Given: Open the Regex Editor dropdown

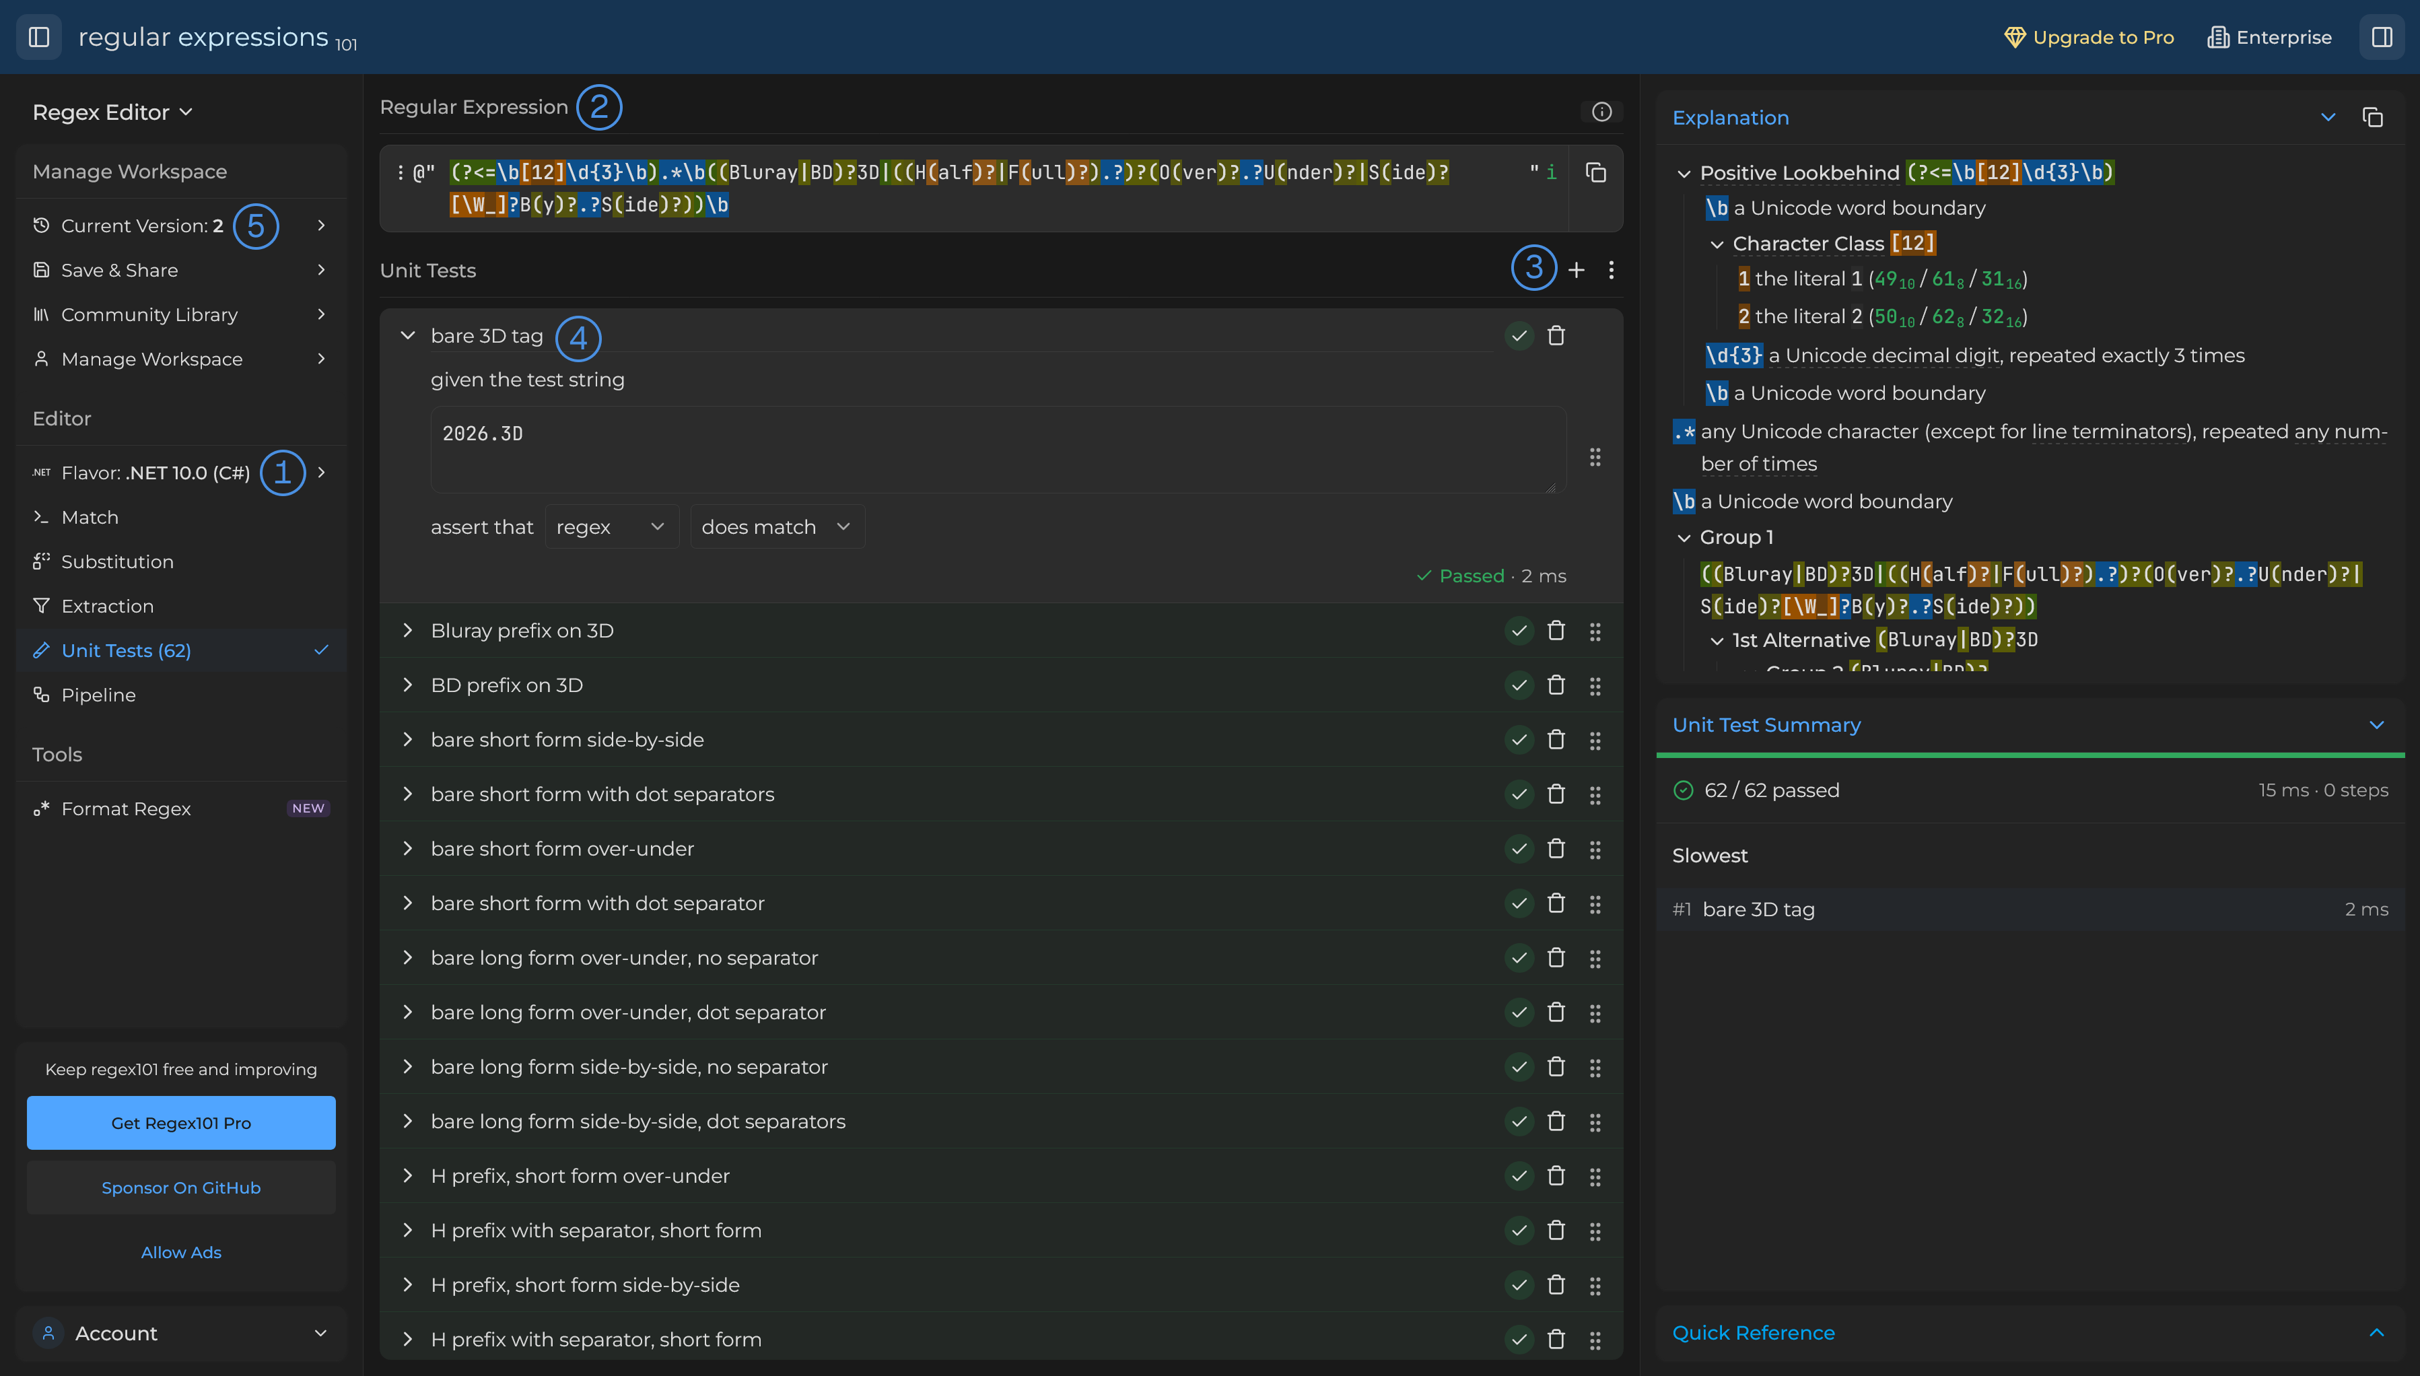Looking at the screenshot, I should (112, 112).
